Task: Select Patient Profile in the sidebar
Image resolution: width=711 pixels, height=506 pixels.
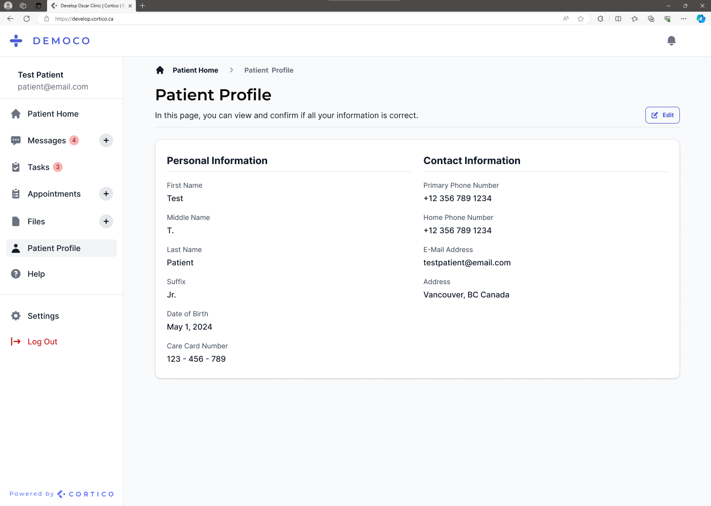Action: (x=54, y=248)
